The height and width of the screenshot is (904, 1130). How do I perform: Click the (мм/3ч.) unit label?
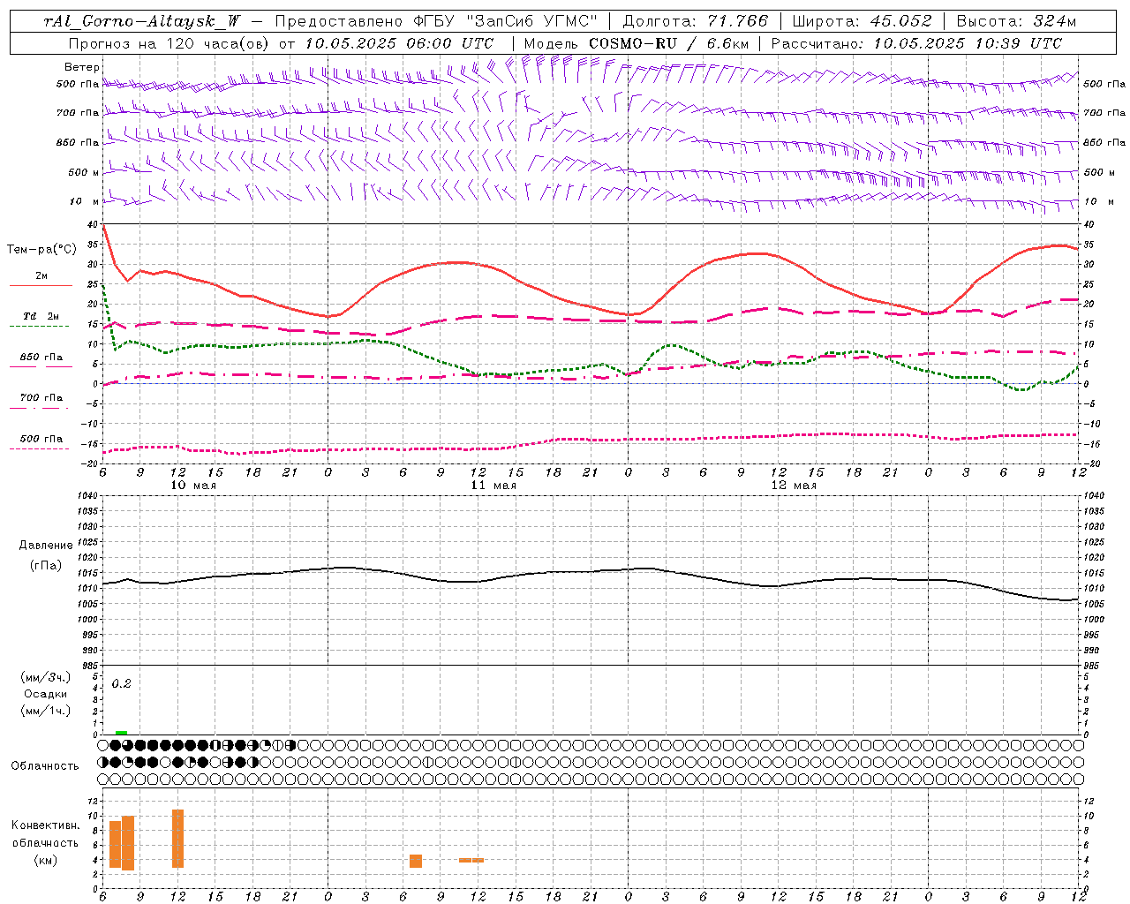[46, 677]
